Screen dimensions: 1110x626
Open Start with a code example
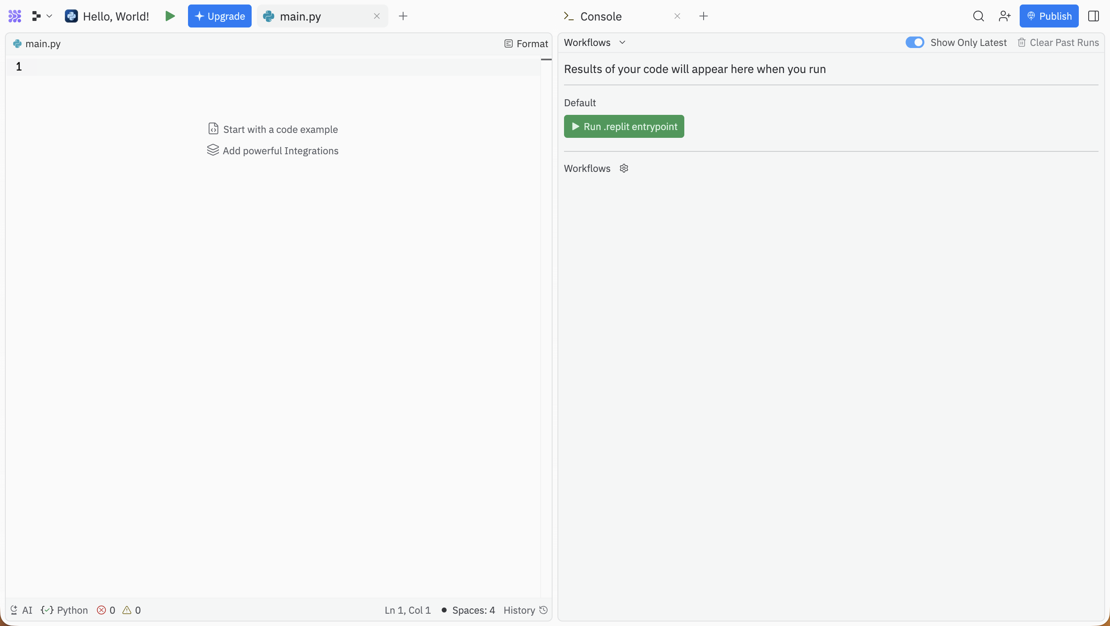[273, 129]
